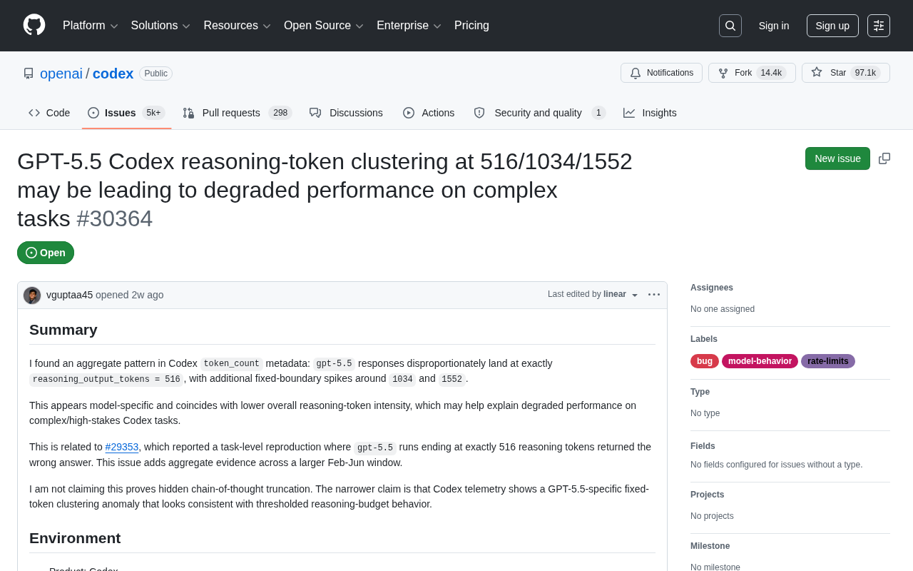Expand the Enterprise menu
This screenshot has width=913, height=571.
[x=409, y=26]
